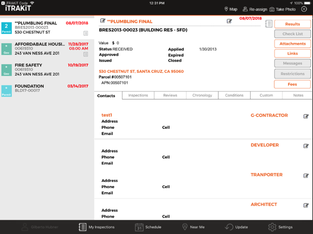Switch to the Inspections tab

point(138,96)
